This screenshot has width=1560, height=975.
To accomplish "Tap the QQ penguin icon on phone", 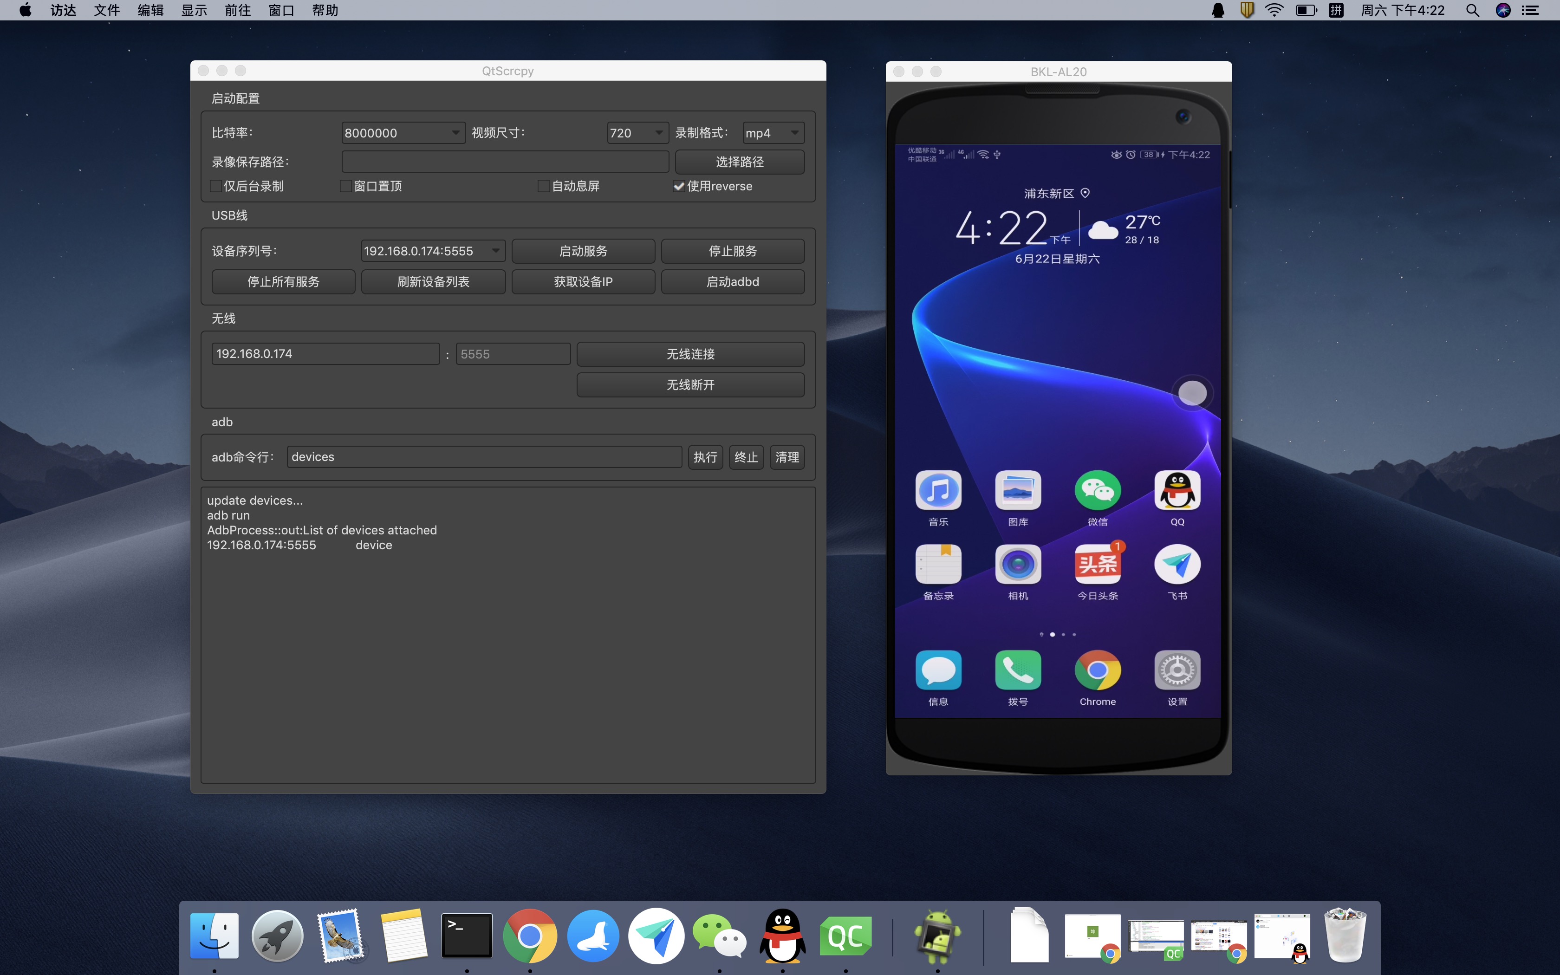I will pyautogui.click(x=1177, y=491).
